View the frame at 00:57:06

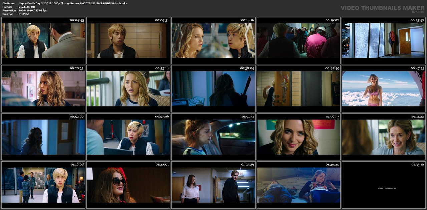pos(128,137)
